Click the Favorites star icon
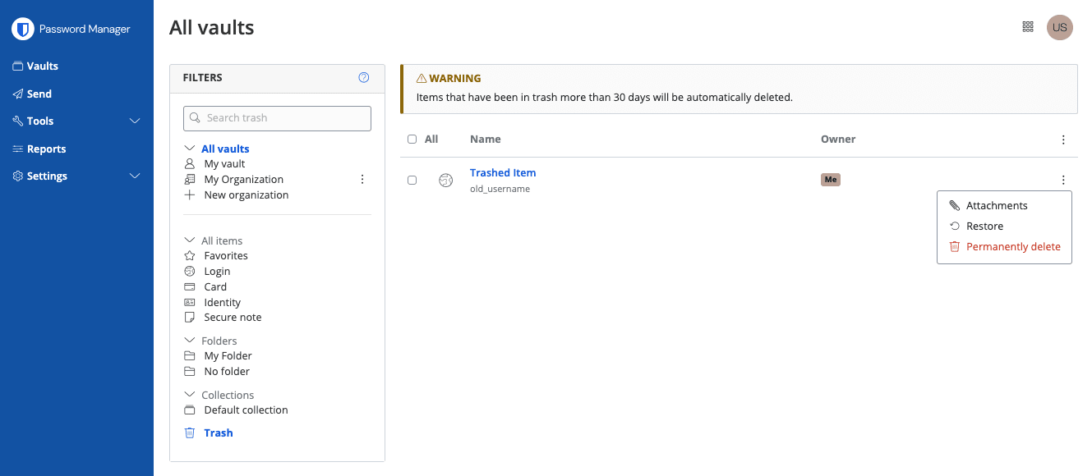 click(189, 256)
